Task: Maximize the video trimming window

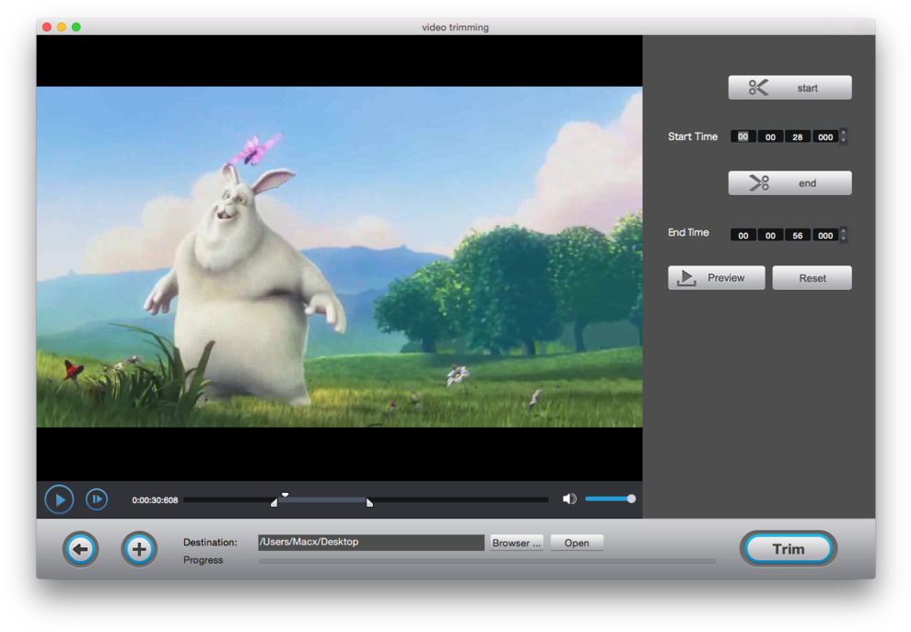Action: tap(76, 27)
